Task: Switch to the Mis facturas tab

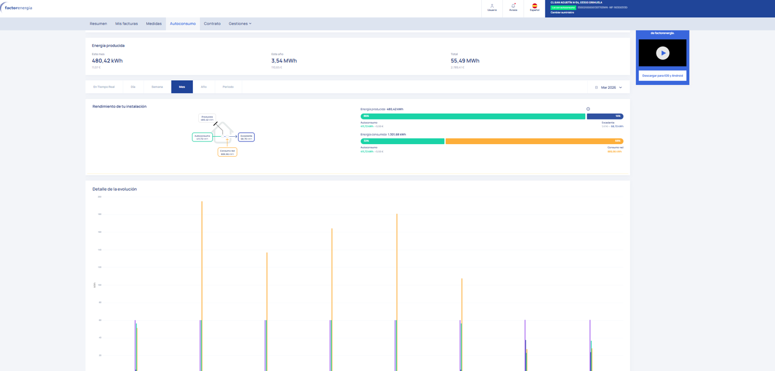Action: pyautogui.click(x=126, y=24)
